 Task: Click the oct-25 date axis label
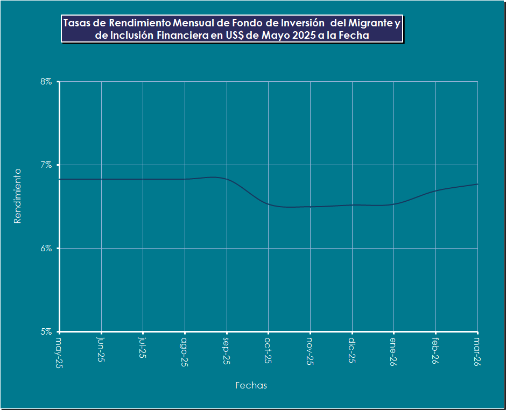268,350
